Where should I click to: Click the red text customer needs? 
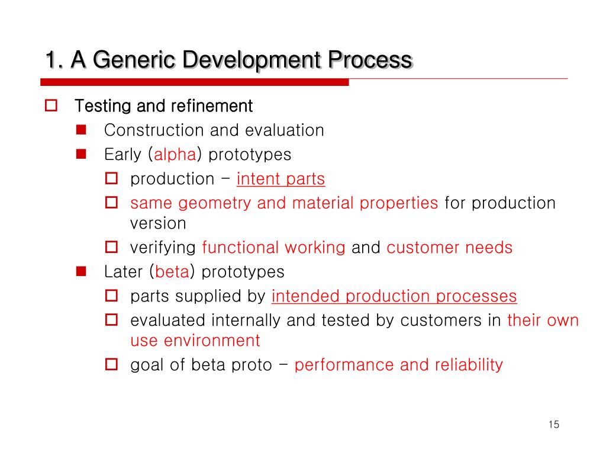click(450, 248)
